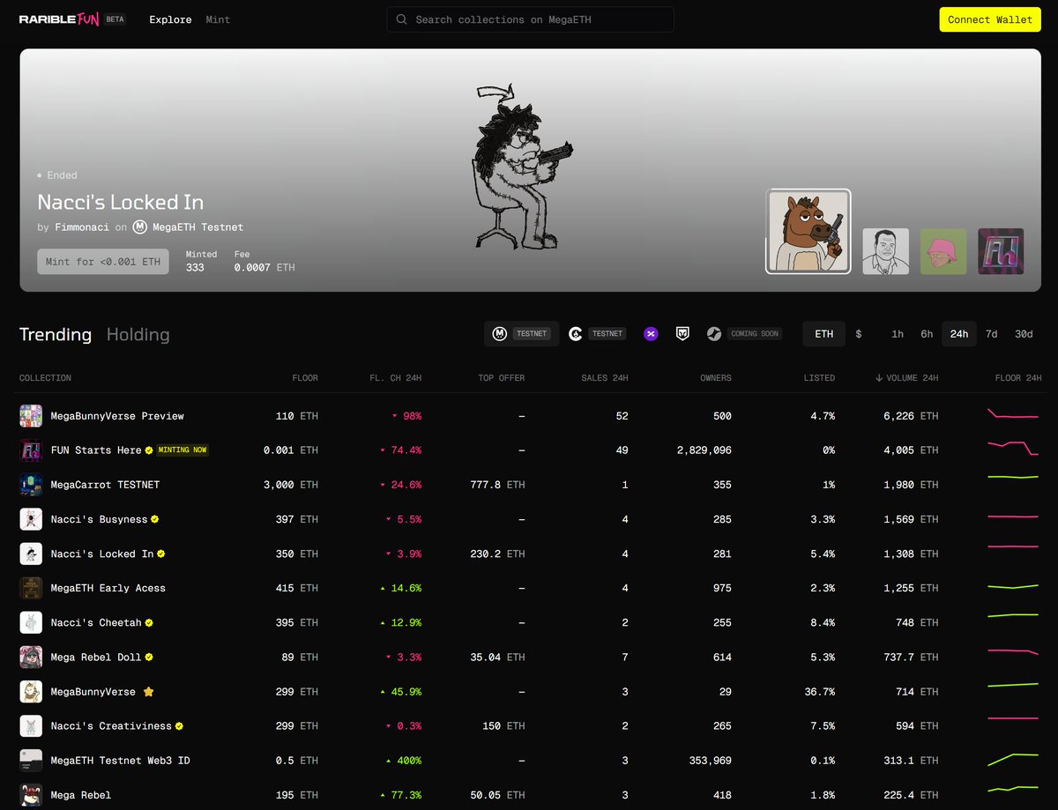Select the second Testnet chain filter

tap(597, 334)
